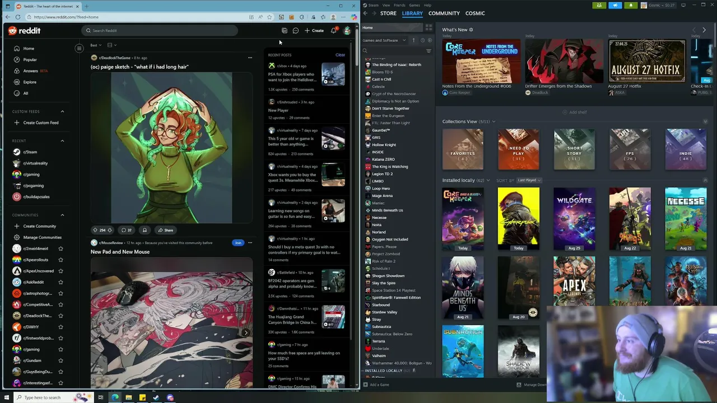Show next image in New Pad post
This screenshot has height=403, width=717.
click(245, 332)
